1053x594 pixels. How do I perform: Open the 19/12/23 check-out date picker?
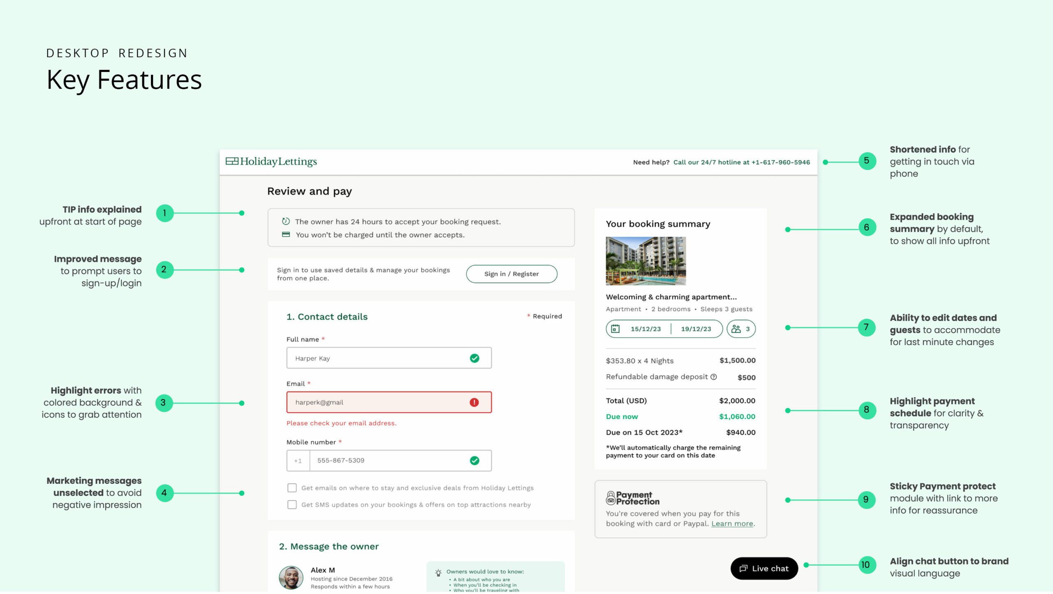coord(696,329)
